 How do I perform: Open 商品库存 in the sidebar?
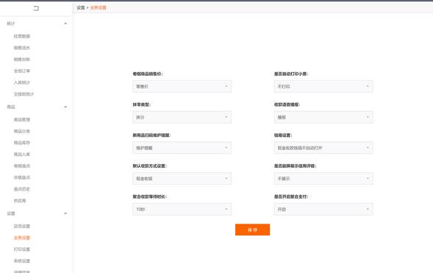point(22,143)
